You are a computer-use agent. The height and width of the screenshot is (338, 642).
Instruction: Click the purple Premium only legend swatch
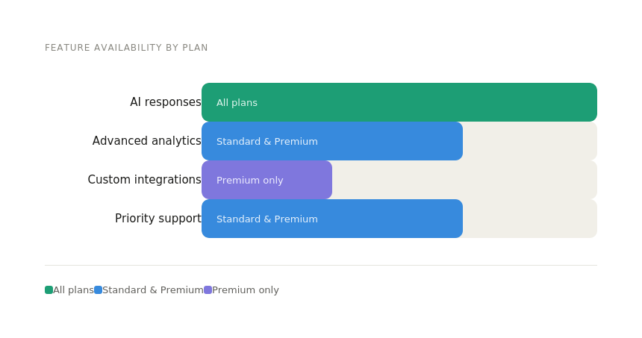coord(208,290)
